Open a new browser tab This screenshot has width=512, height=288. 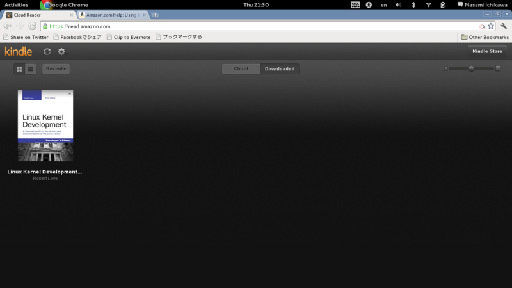[155, 15]
